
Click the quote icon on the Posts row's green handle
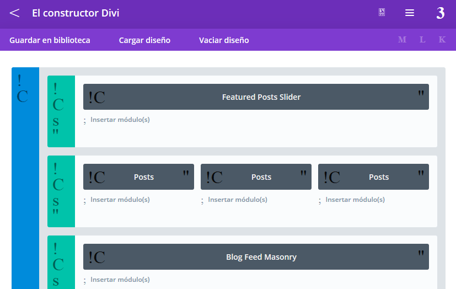(x=56, y=212)
